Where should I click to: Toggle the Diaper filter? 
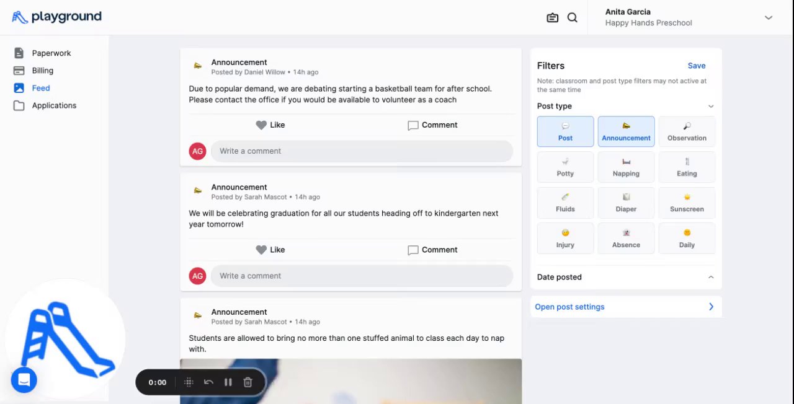(627, 203)
